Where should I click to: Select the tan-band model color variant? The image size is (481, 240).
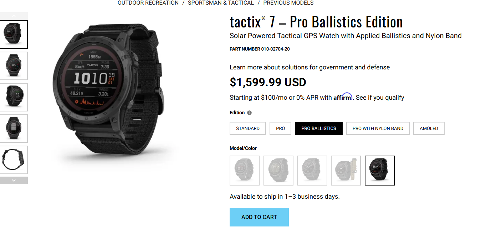tap(346, 170)
